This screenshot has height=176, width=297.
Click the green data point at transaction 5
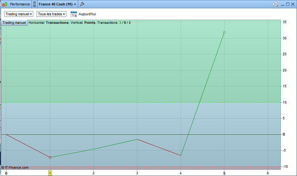coord(224,33)
